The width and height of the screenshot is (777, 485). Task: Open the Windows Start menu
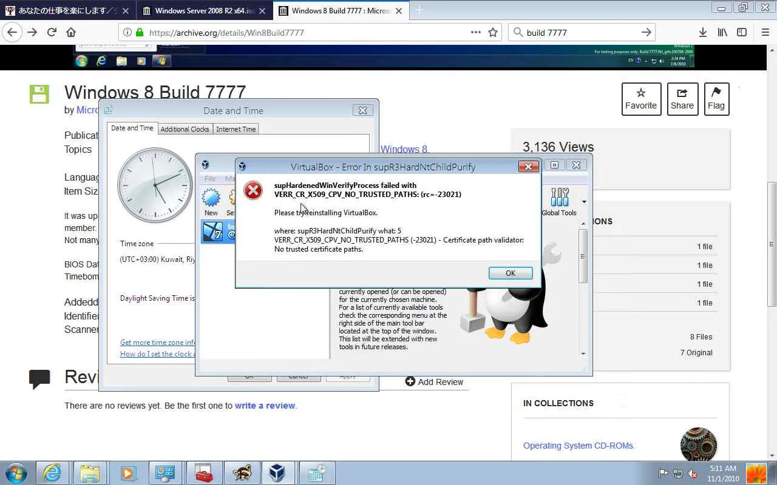[x=16, y=473]
